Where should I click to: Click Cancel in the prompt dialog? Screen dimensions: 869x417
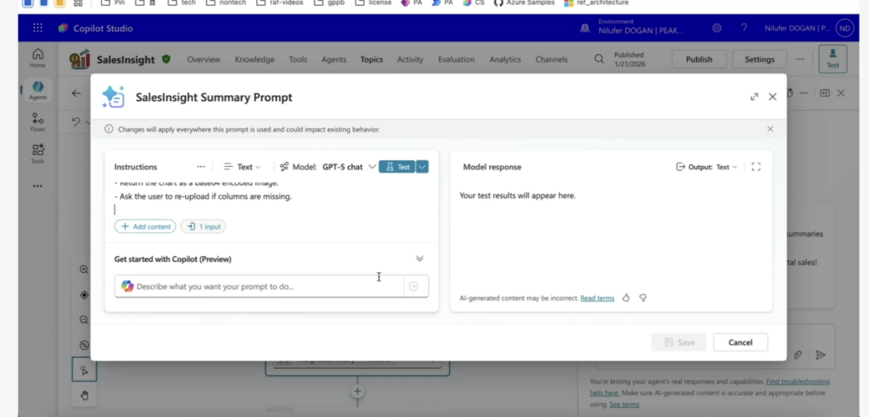coord(740,342)
